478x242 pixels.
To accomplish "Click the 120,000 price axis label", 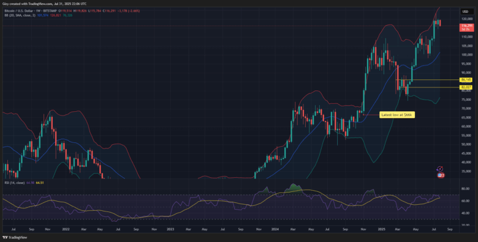I will point(466,19).
